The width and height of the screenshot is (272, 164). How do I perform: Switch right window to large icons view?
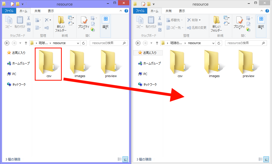click(266, 159)
